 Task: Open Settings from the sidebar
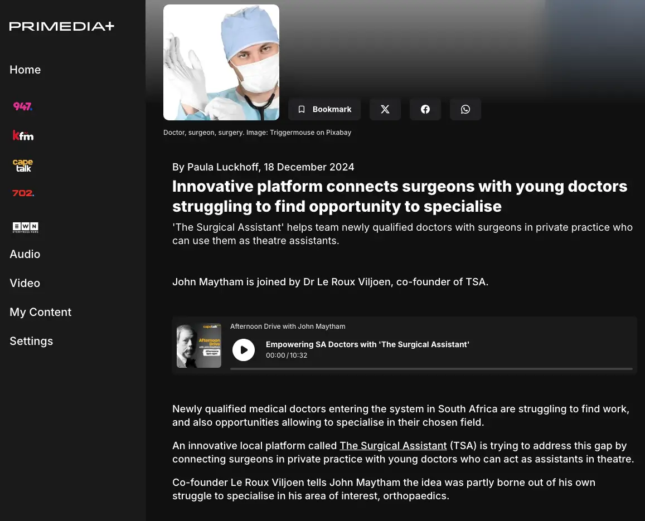31,341
